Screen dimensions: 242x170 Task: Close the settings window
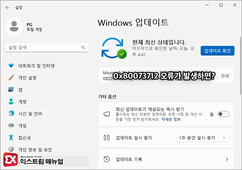pos(235,5)
